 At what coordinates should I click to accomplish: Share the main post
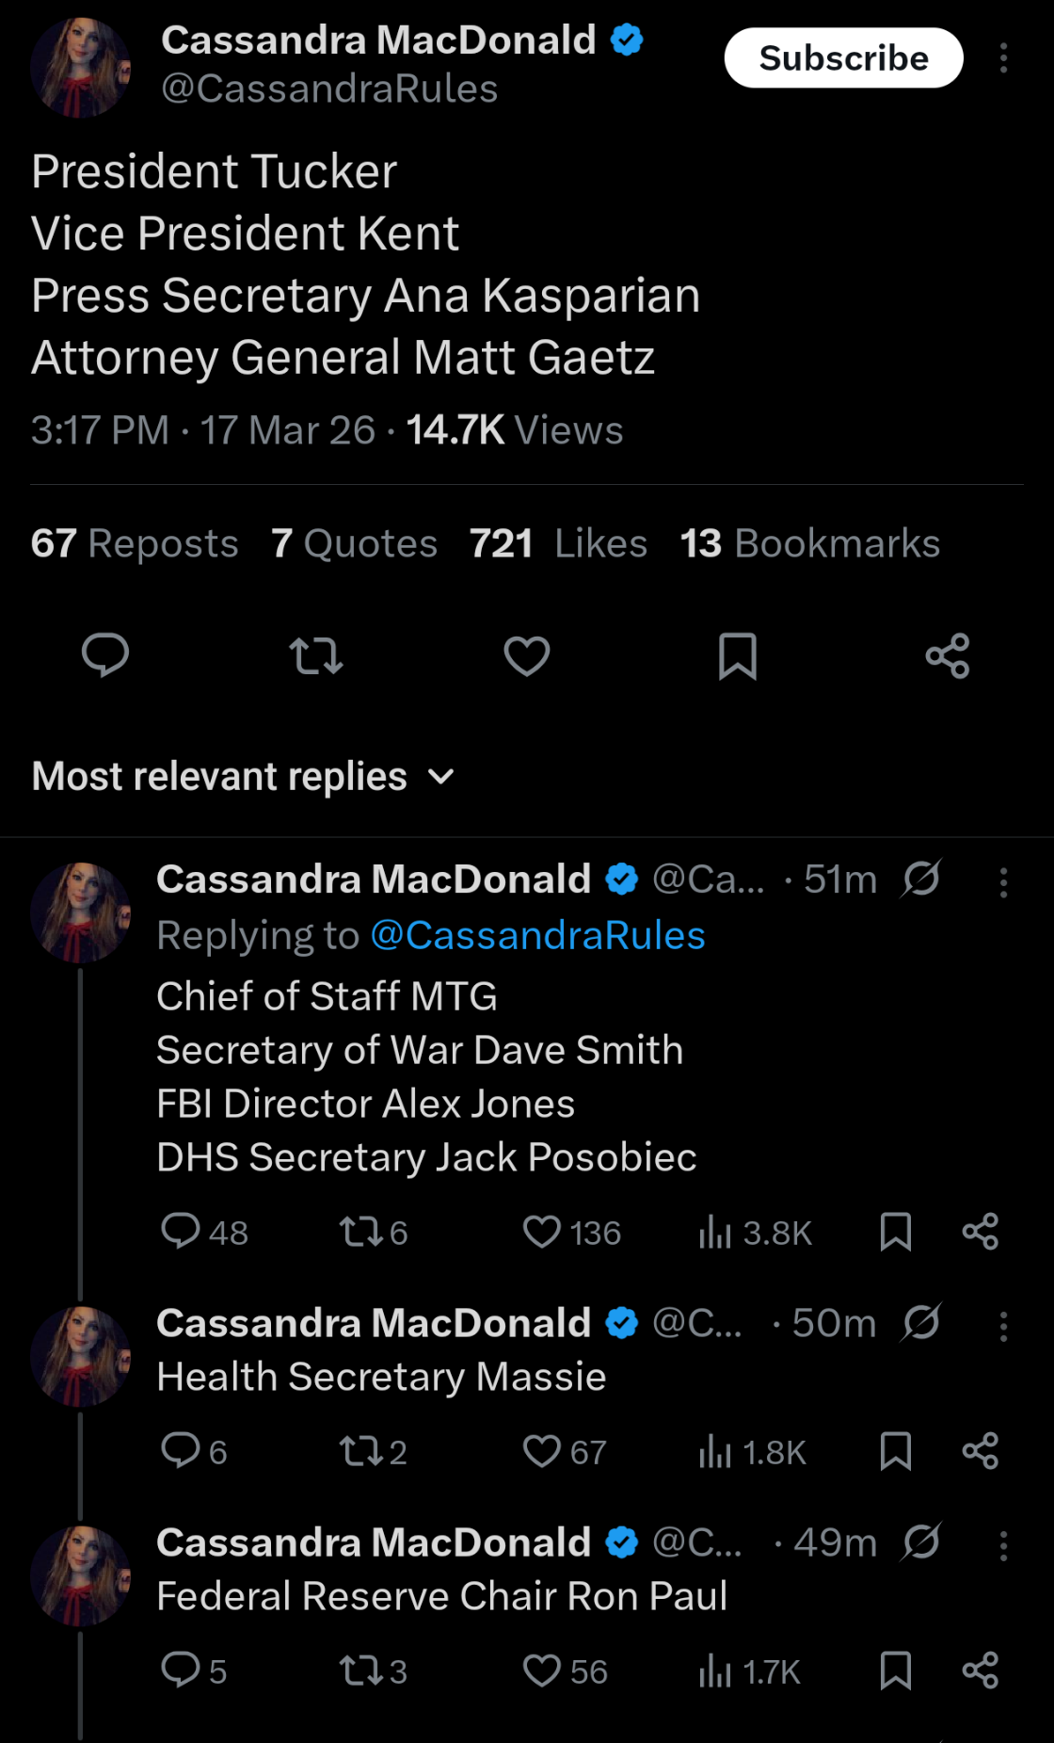point(947,655)
